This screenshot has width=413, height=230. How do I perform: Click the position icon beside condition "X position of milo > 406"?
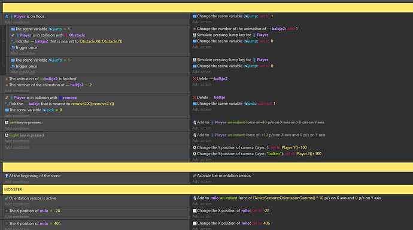tap(7, 223)
